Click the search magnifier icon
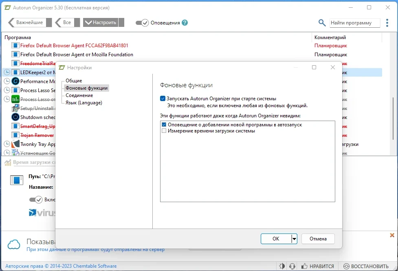 (x=322, y=22)
